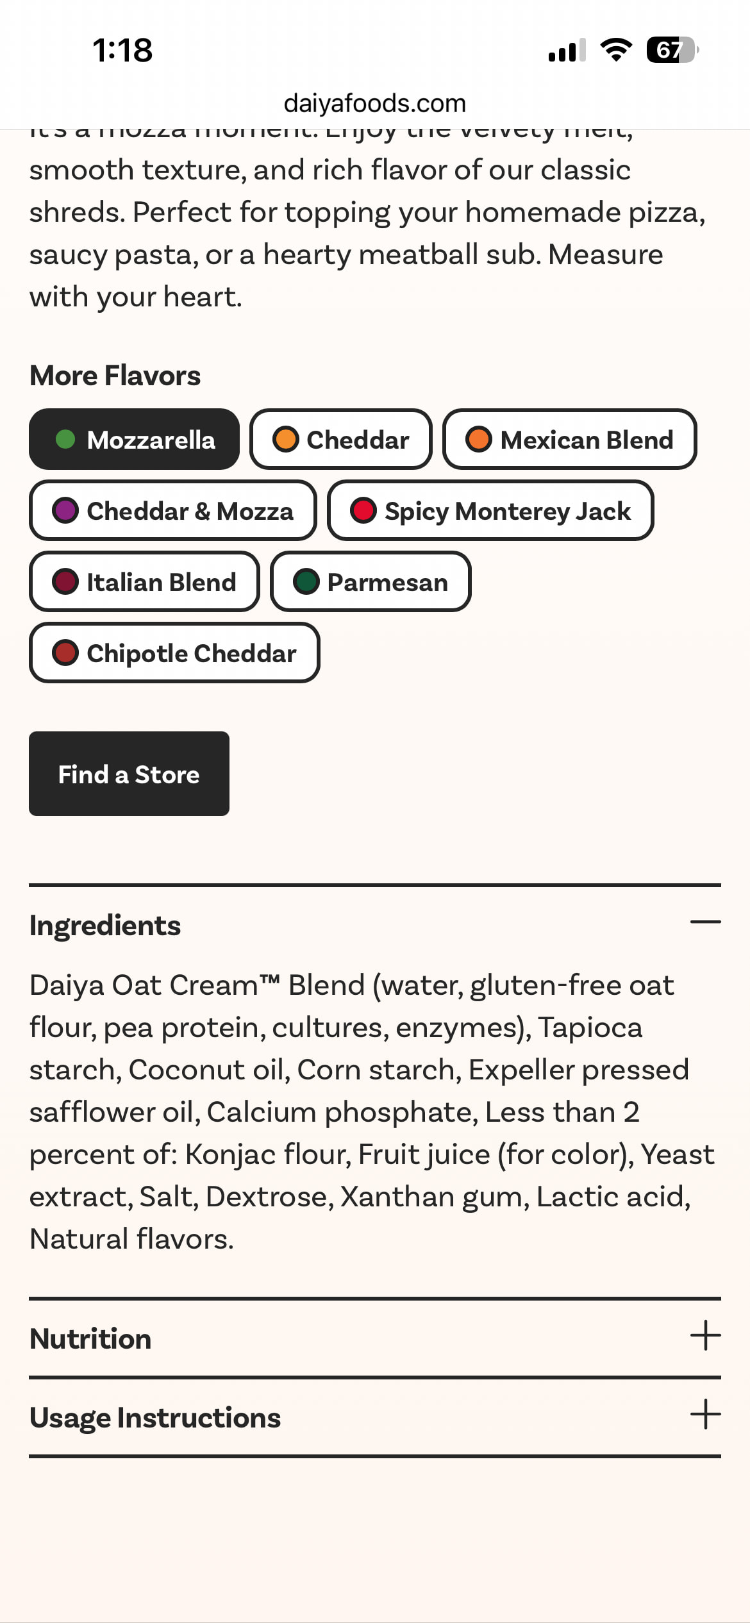Expand the Nutrition section
The height and width of the screenshot is (1623, 750).
pyautogui.click(x=91, y=1339)
